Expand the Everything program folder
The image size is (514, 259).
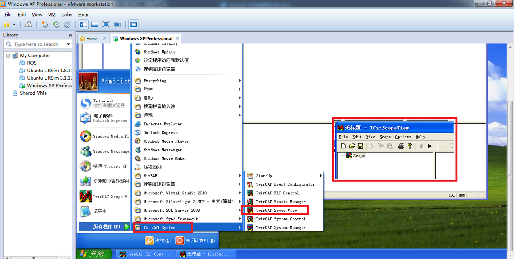(x=187, y=81)
